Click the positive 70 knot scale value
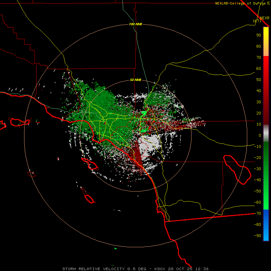The height and width of the screenshot is (271, 271). pyautogui.click(x=259, y=58)
